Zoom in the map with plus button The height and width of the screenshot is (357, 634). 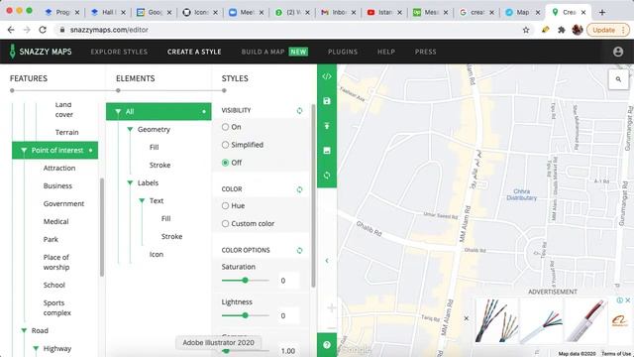332,308
